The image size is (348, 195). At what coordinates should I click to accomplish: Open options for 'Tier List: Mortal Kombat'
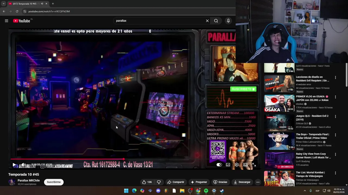[335, 173]
